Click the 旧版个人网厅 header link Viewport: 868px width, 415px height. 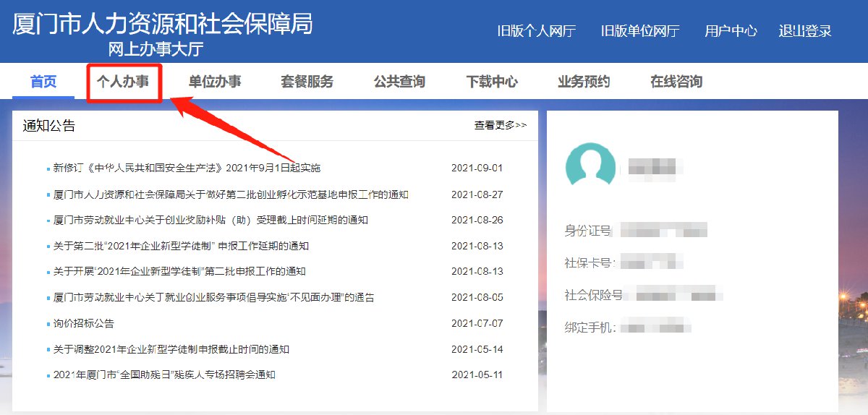[x=537, y=31]
